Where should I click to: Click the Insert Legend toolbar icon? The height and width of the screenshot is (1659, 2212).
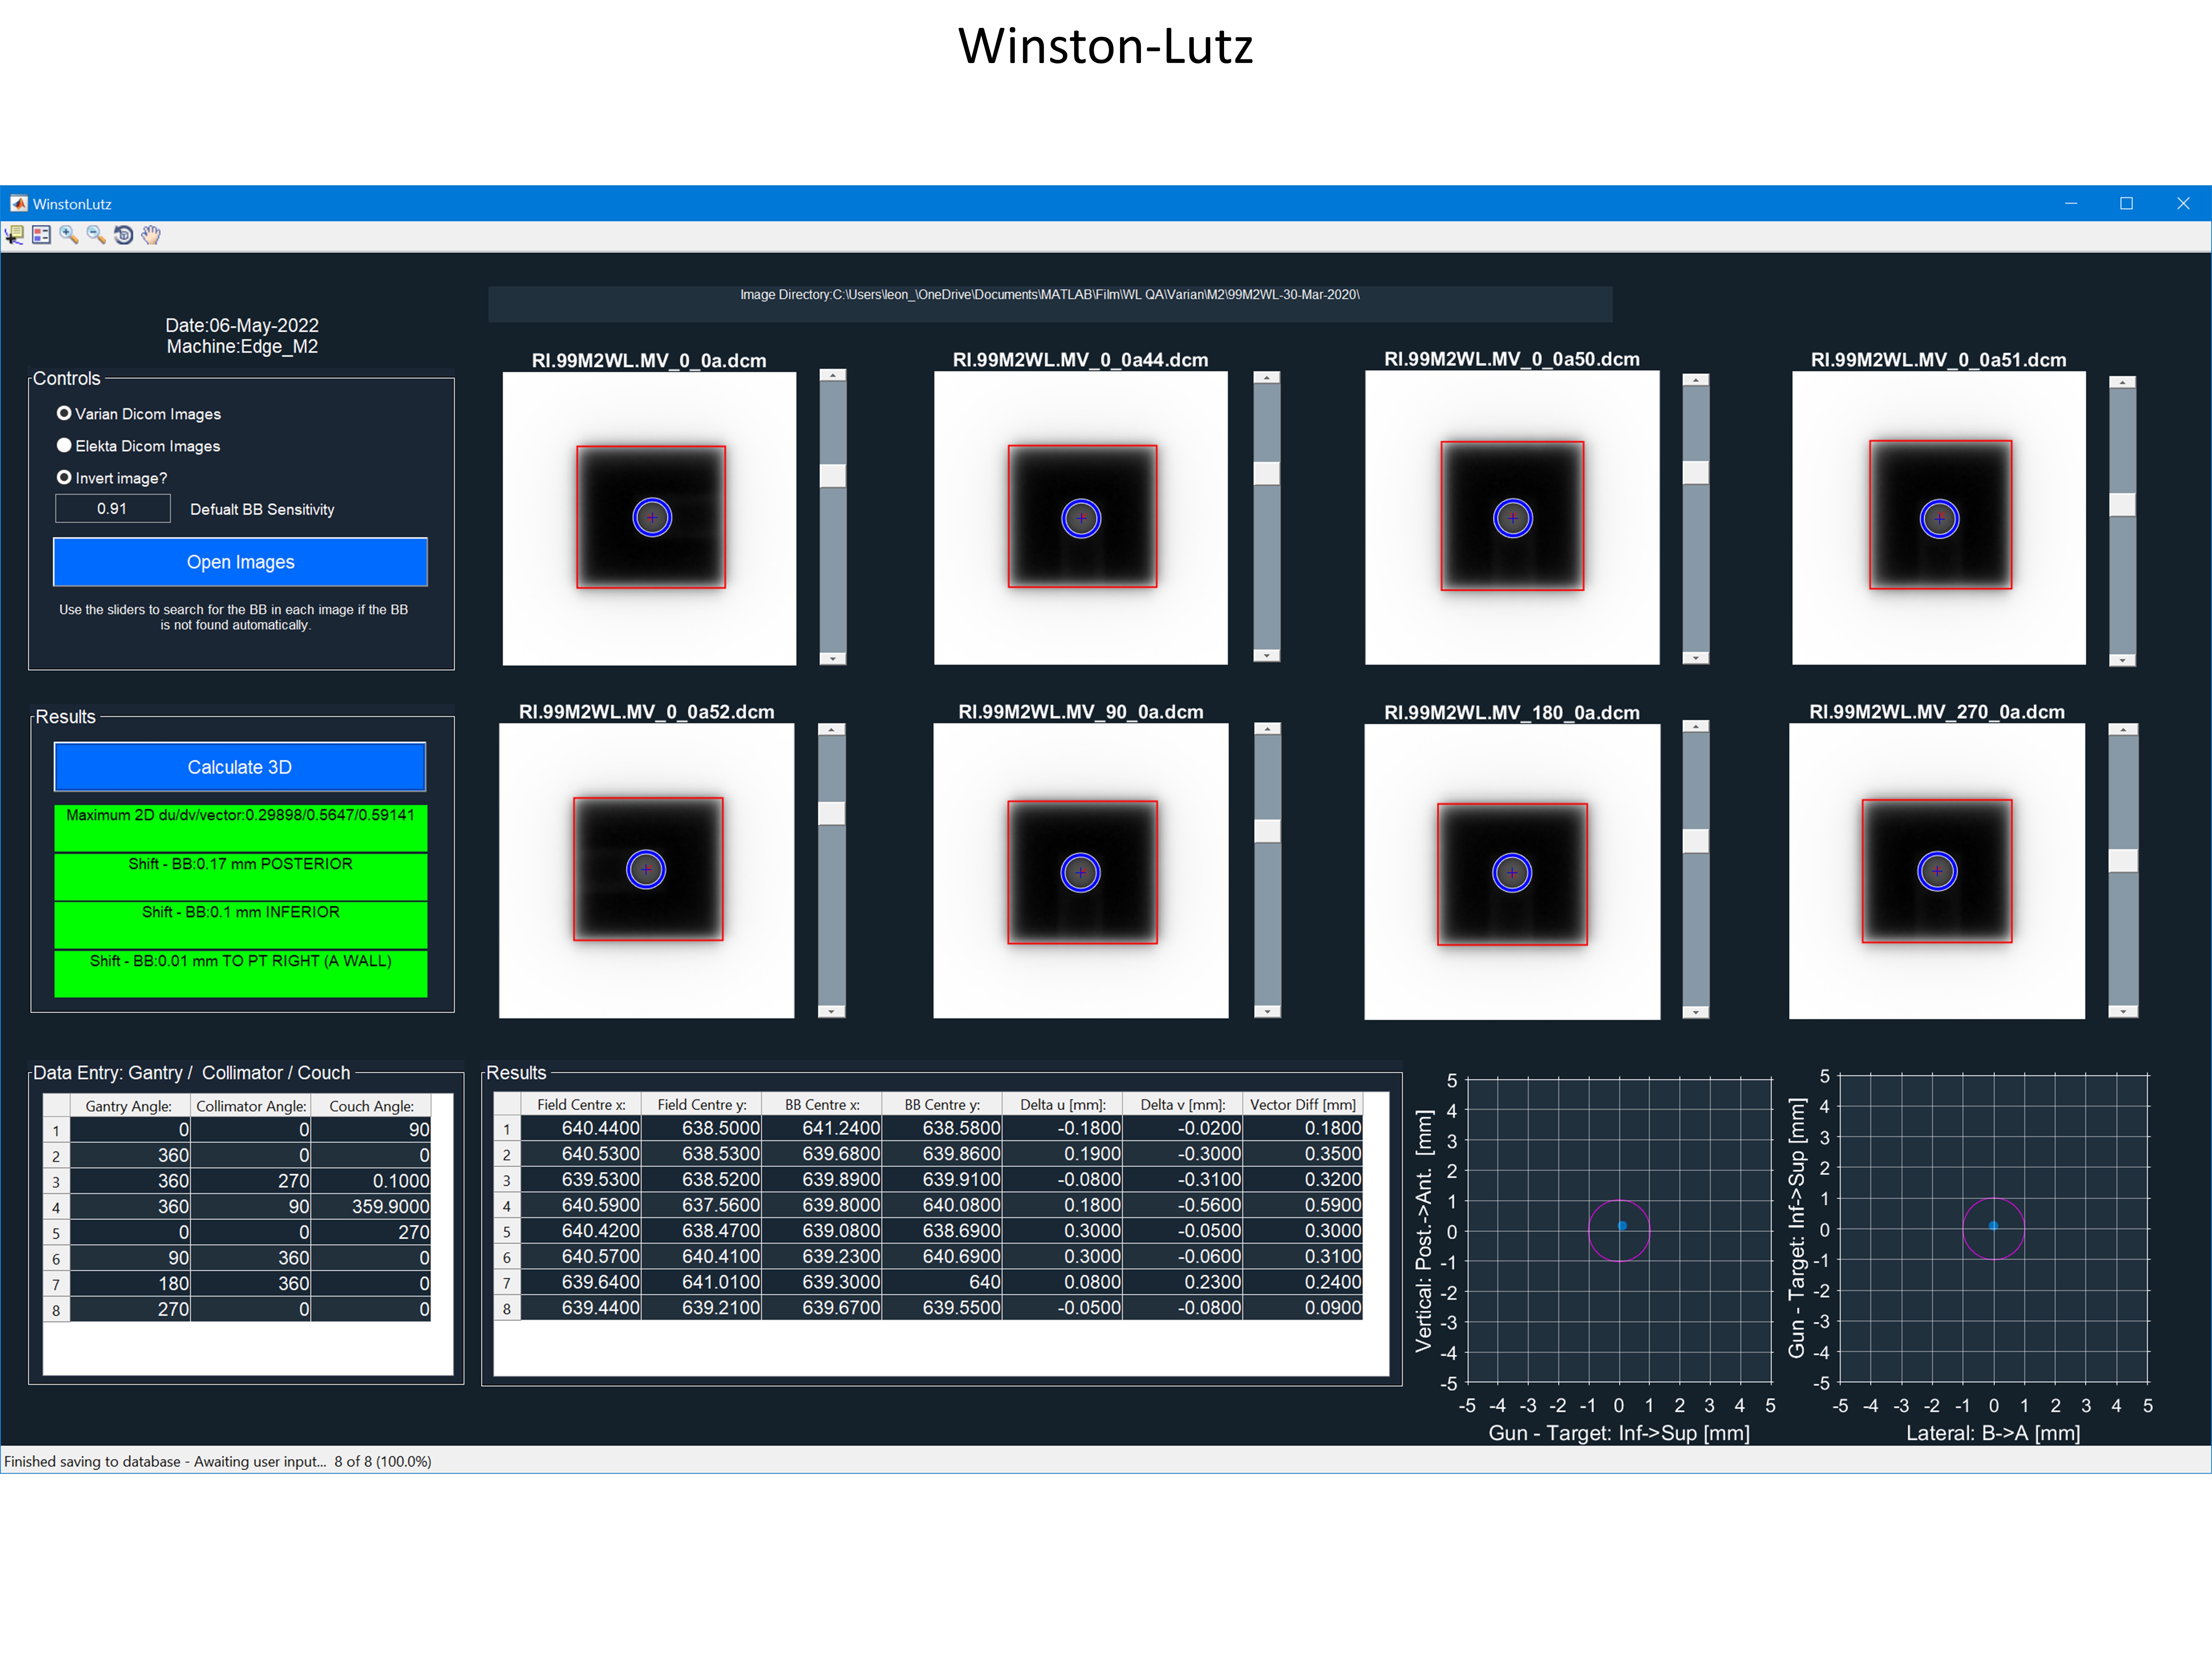[x=41, y=235]
